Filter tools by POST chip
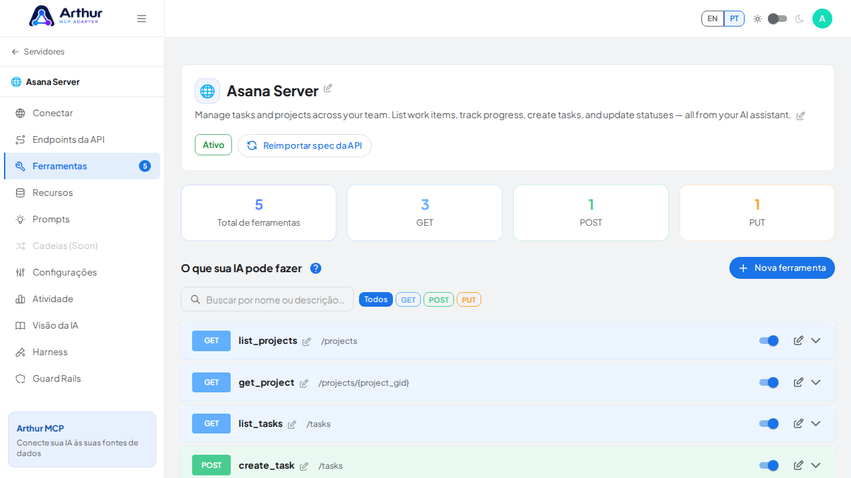 click(439, 299)
